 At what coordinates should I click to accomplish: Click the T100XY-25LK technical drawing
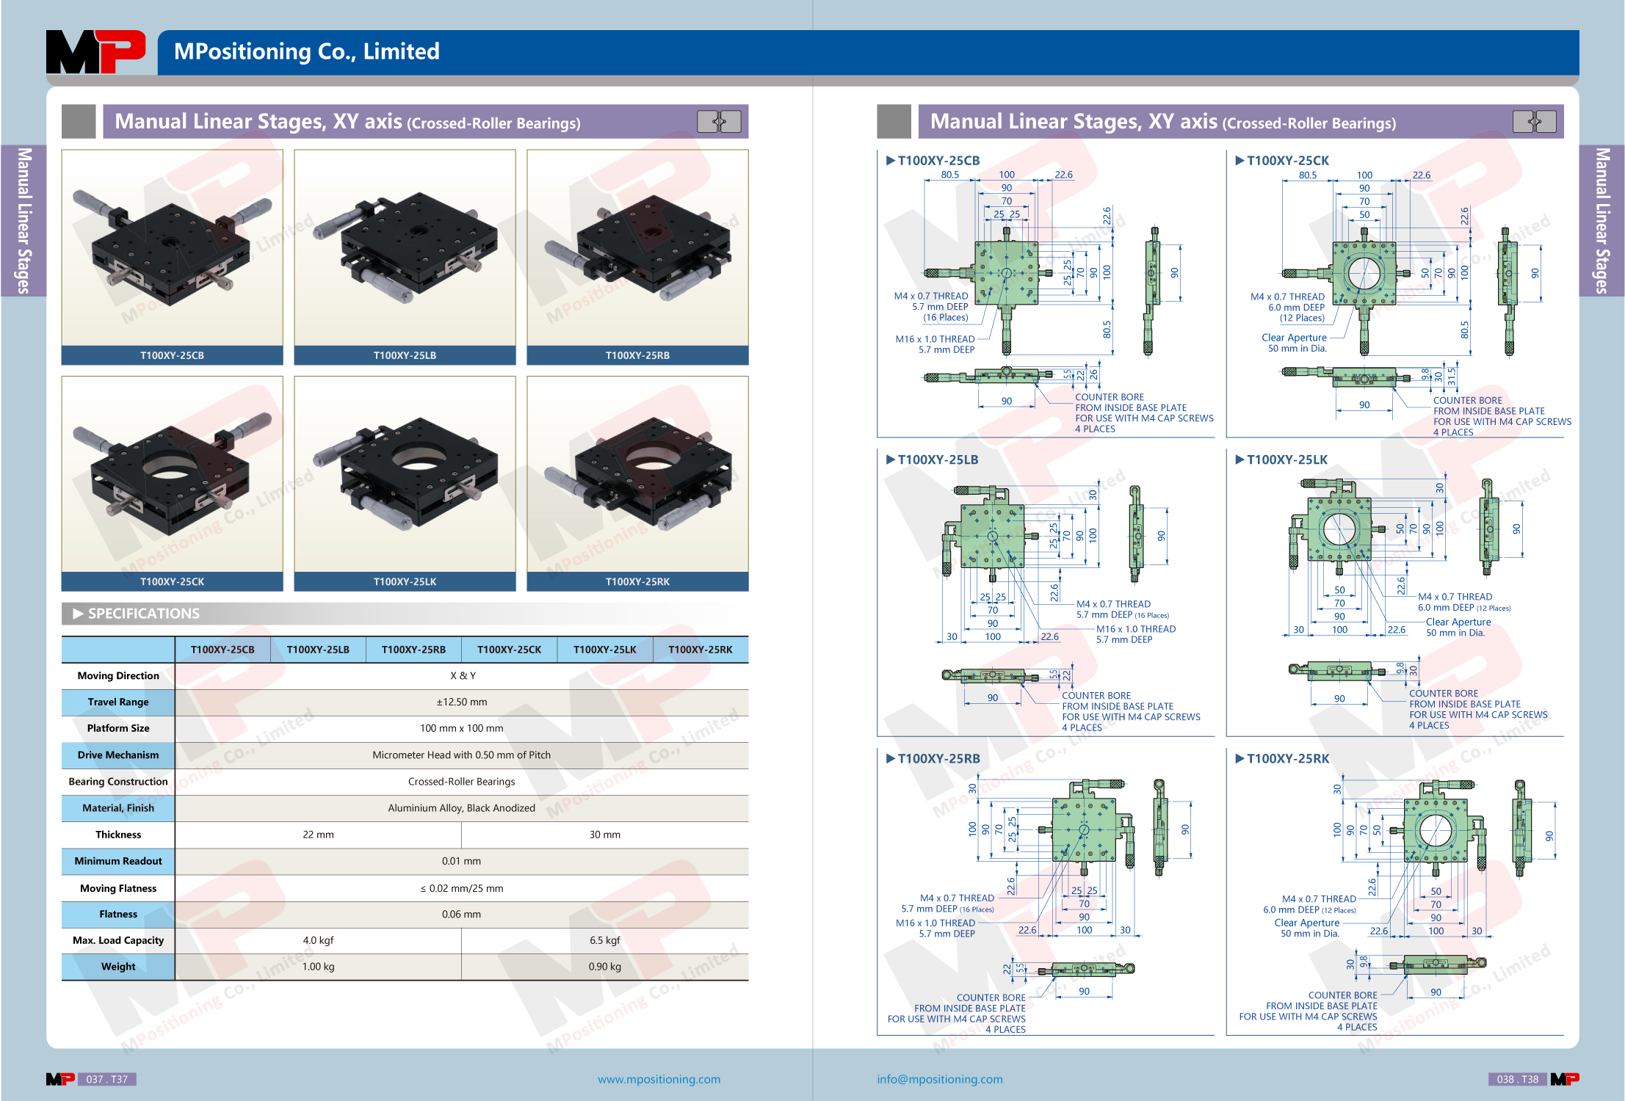pos(1394,602)
